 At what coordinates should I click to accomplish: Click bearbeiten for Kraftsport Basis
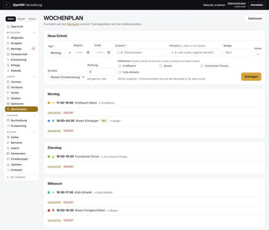(55, 113)
